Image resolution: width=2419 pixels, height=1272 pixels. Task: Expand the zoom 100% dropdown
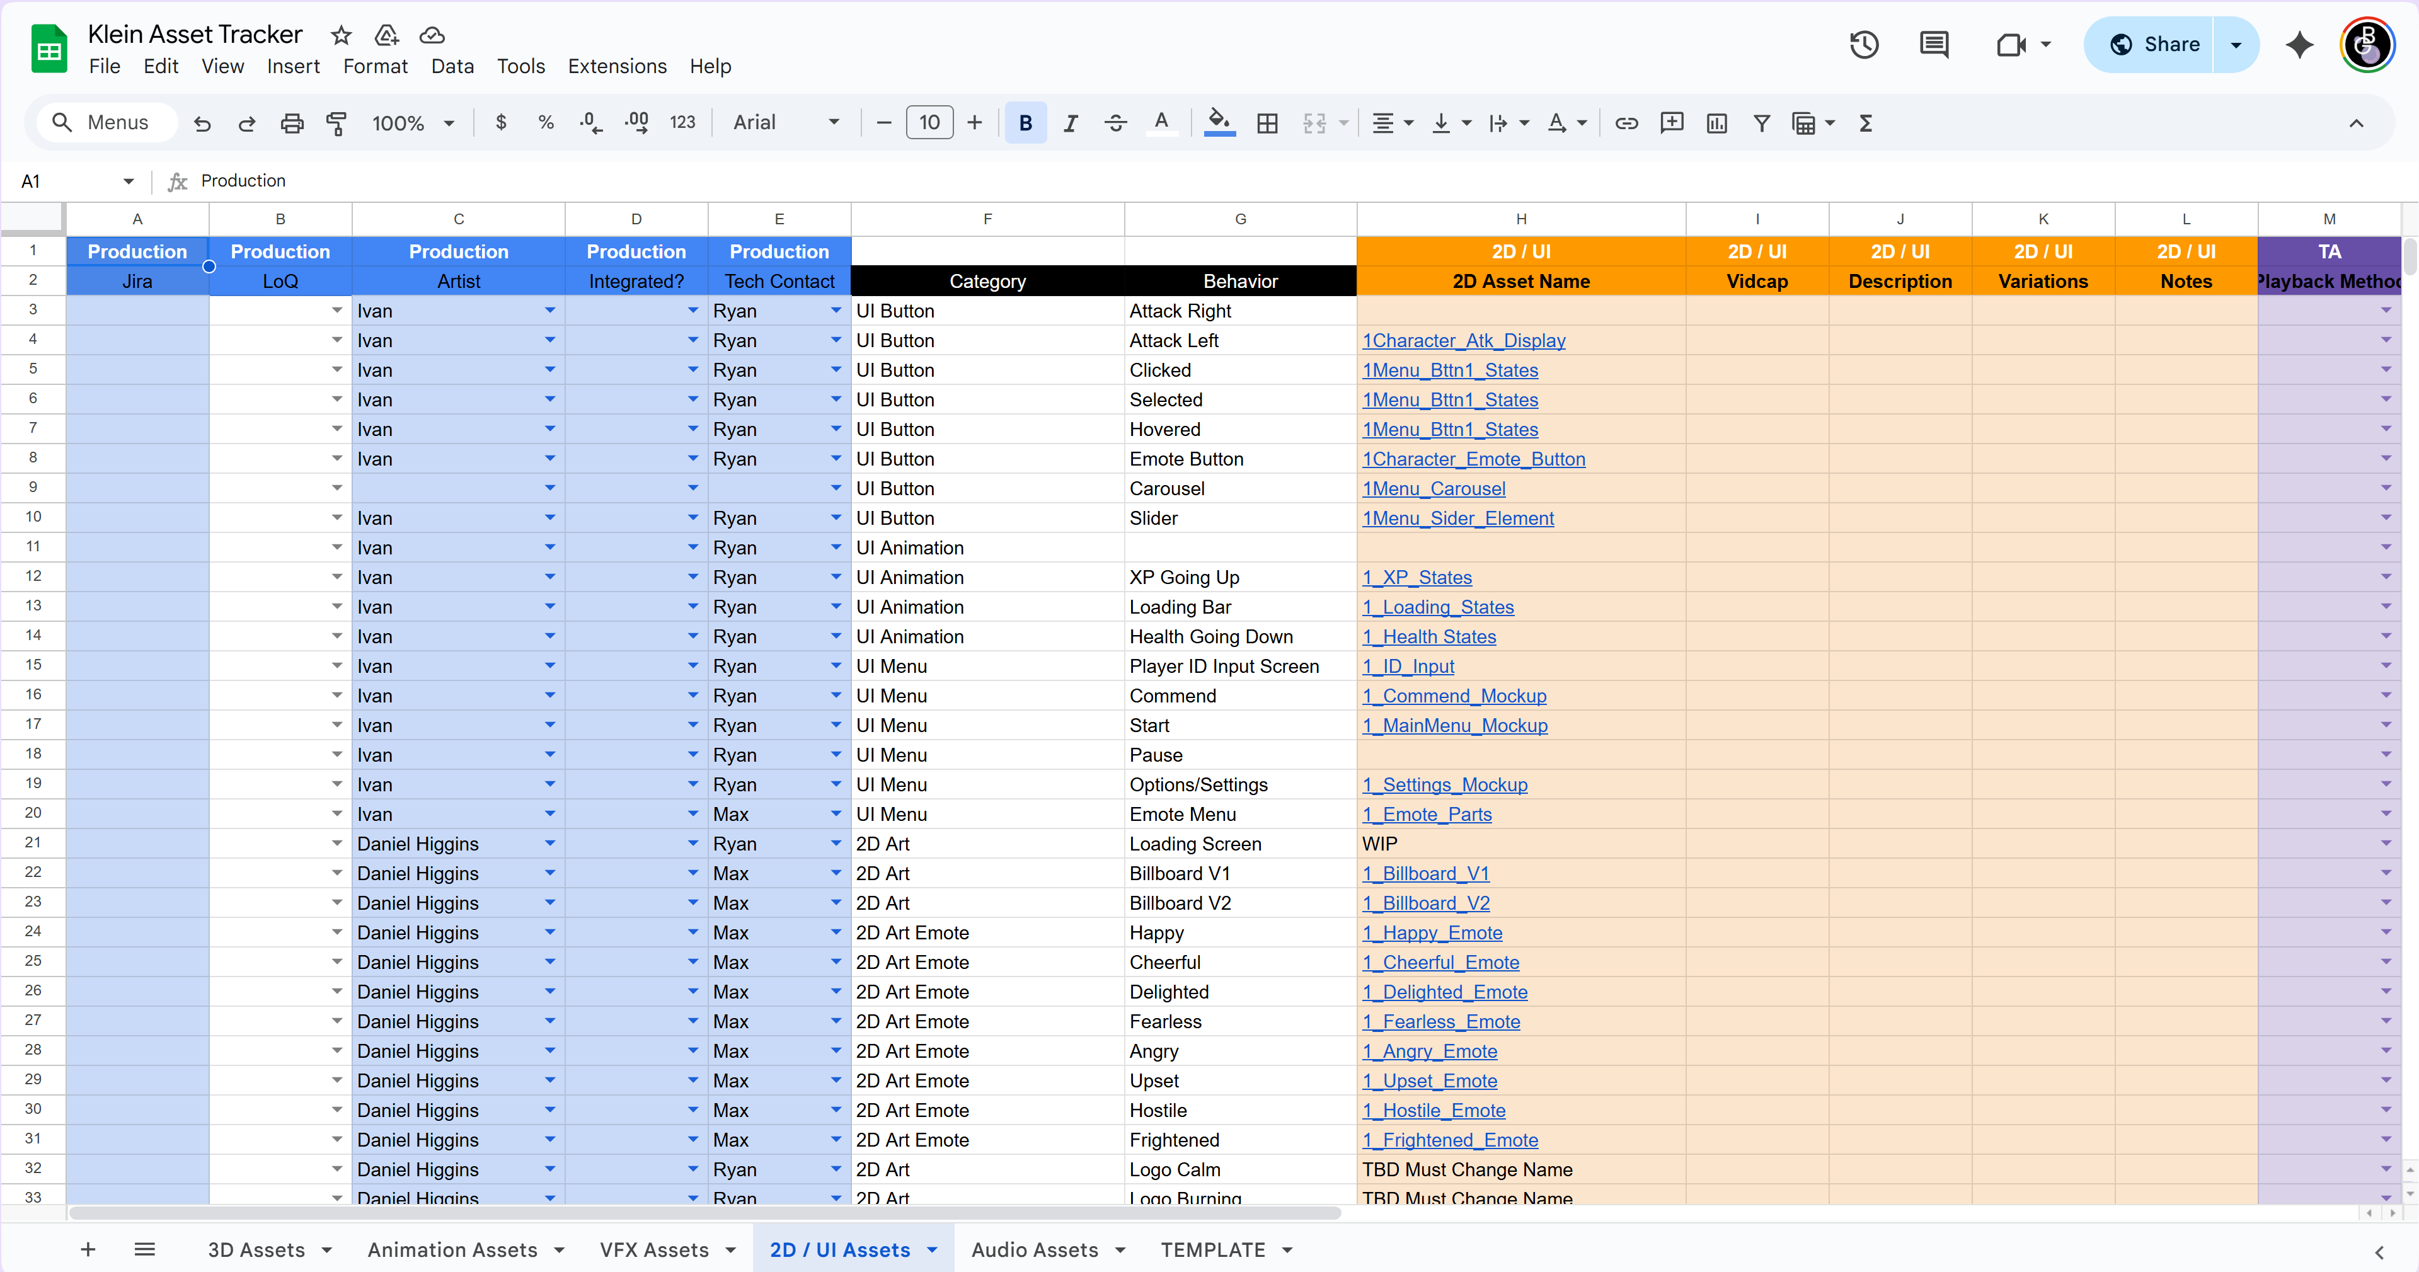(413, 123)
